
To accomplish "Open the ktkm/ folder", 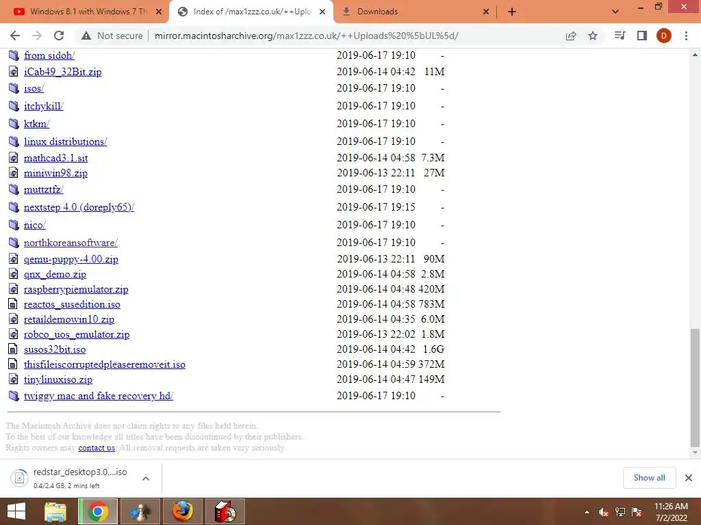I will pyautogui.click(x=37, y=124).
